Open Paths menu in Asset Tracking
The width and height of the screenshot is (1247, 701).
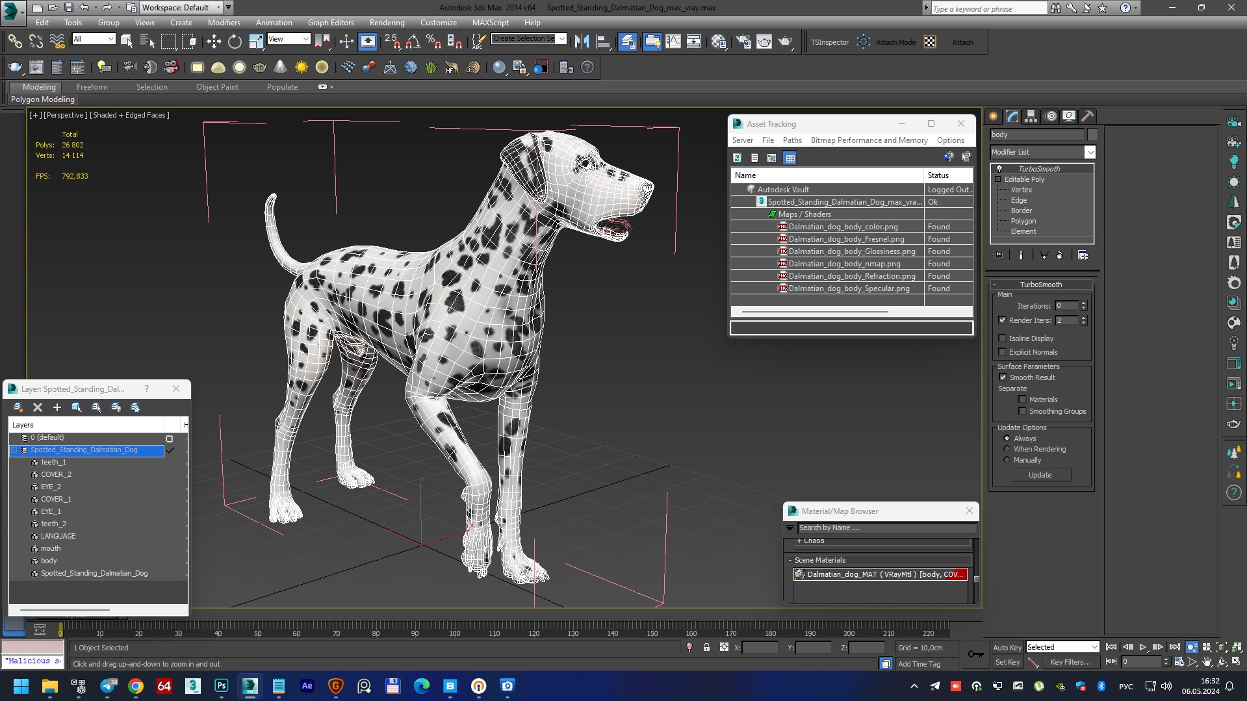click(x=792, y=140)
